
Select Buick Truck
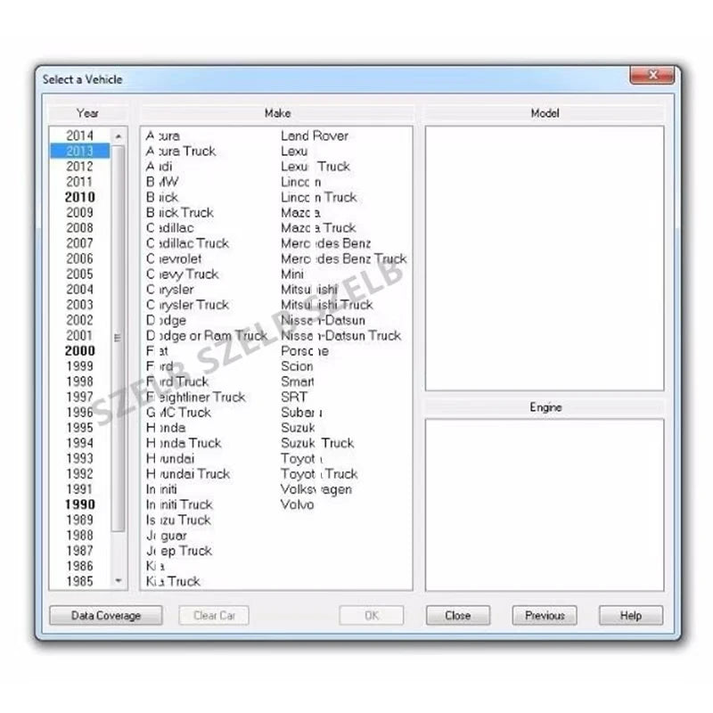tap(180, 212)
